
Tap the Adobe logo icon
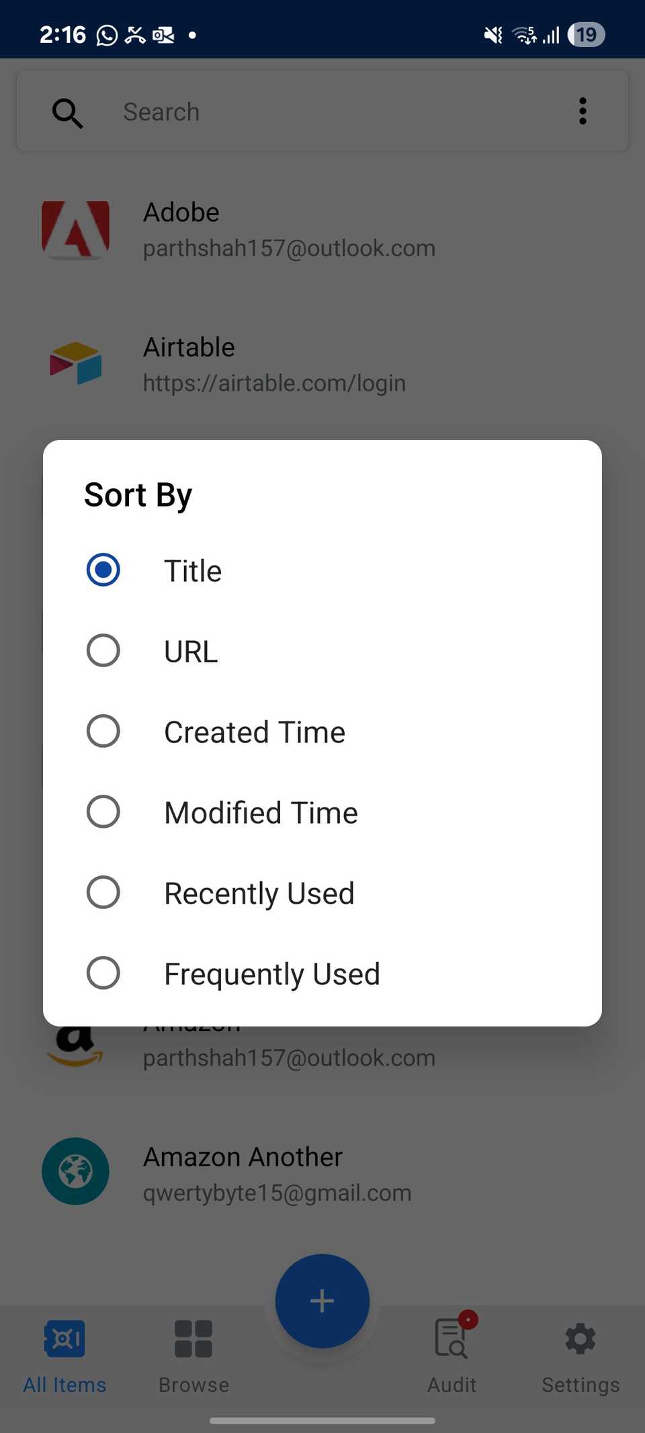click(x=75, y=230)
